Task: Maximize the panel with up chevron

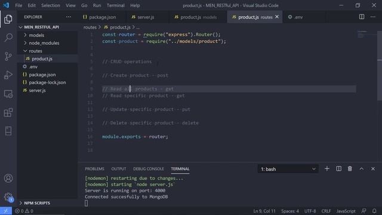Action: [362, 168]
